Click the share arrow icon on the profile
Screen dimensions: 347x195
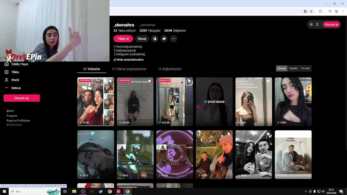pos(164,39)
